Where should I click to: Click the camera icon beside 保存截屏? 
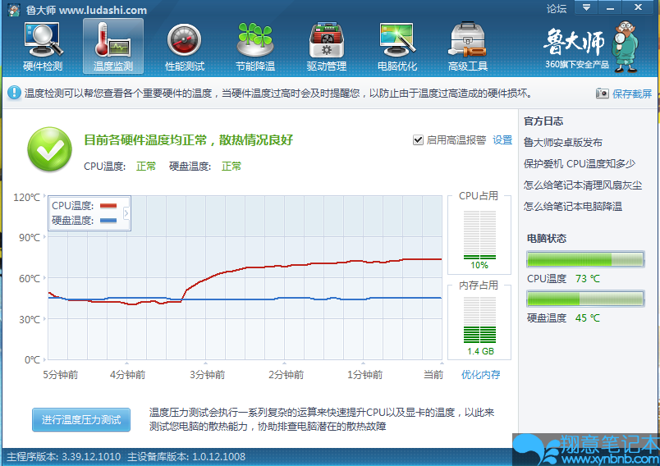point(603,94)
